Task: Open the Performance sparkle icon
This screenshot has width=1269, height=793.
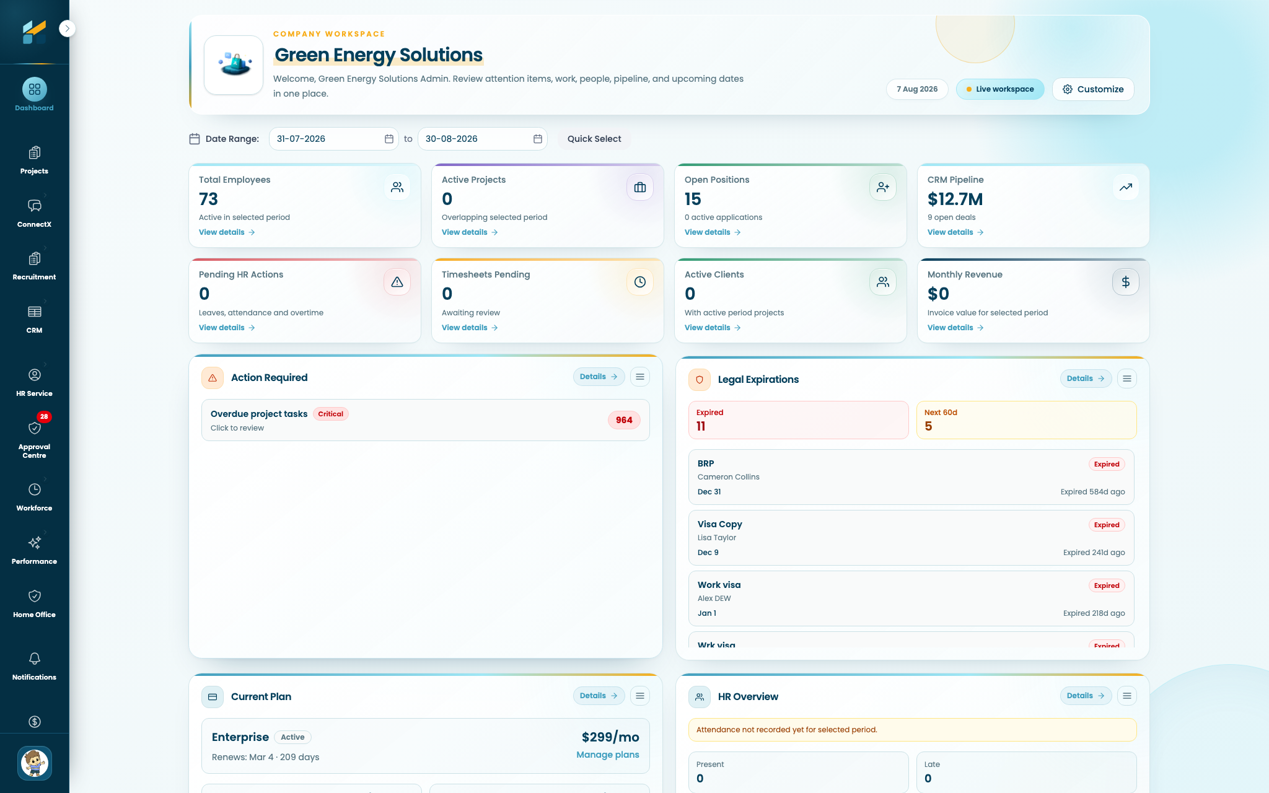Action: [x=34, y=543]
